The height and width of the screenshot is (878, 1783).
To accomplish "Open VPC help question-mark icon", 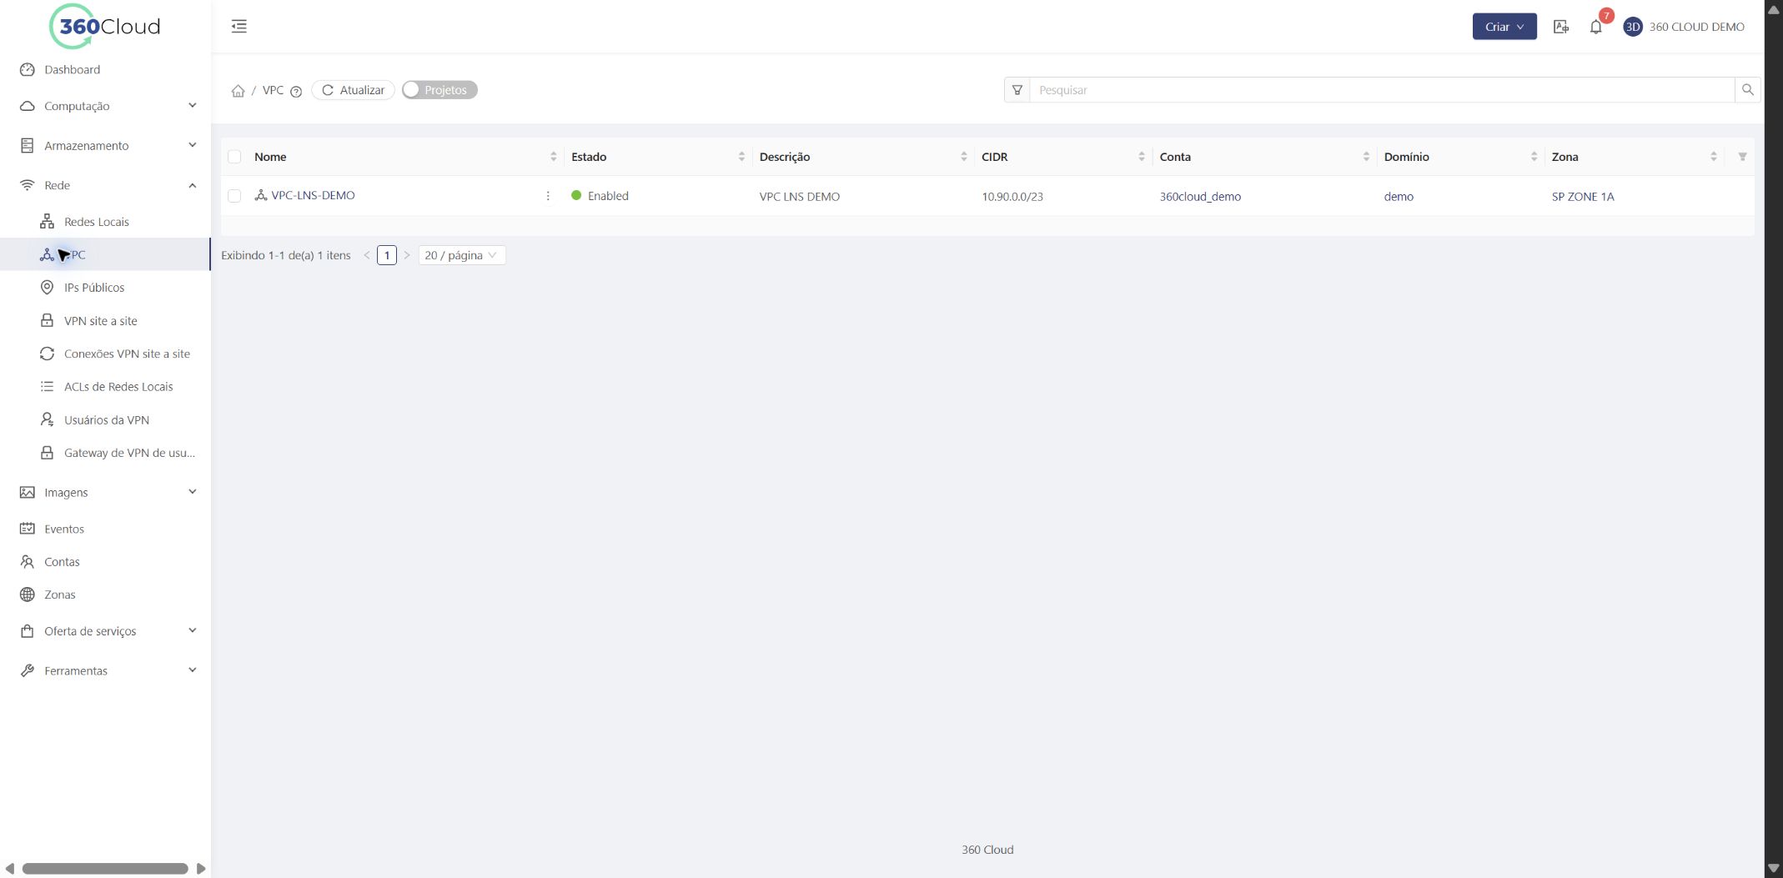I will (x=296, y=91).
